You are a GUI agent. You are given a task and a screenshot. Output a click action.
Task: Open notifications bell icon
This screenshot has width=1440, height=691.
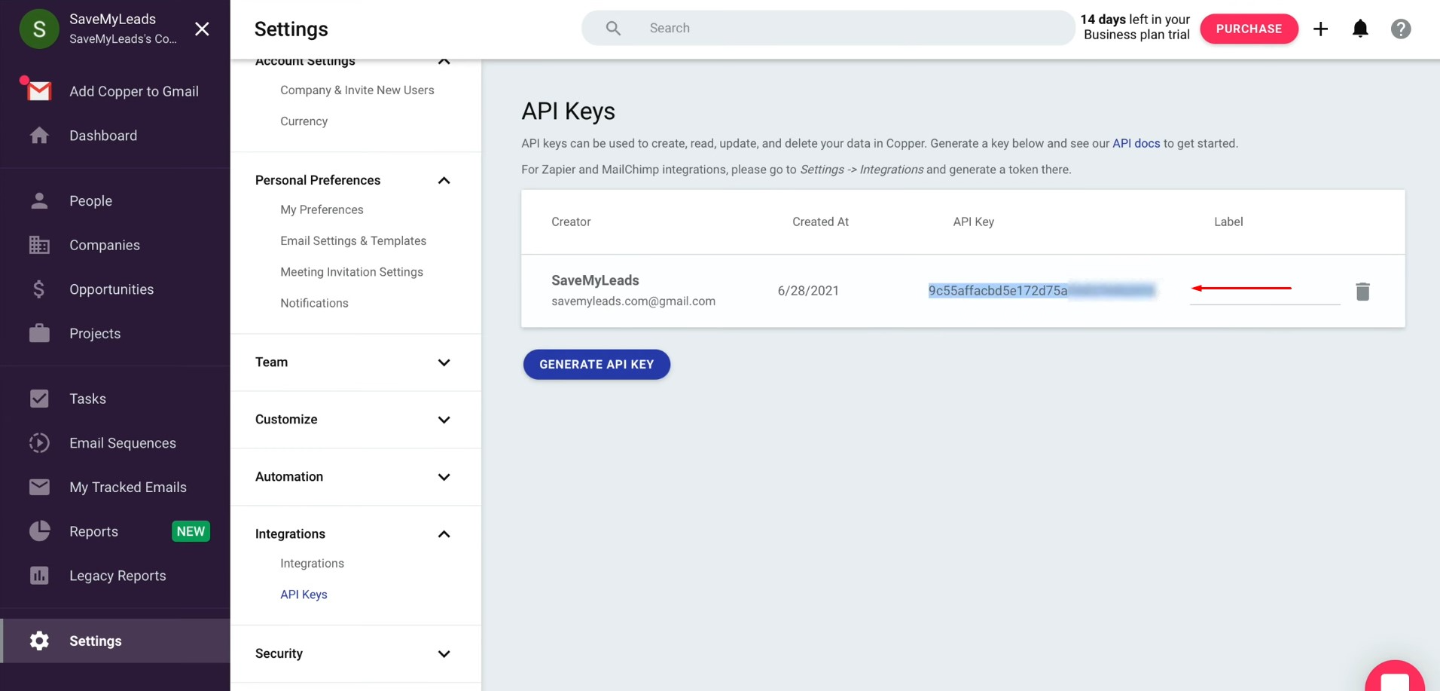pyautogui.click(x=1360, y=29)
